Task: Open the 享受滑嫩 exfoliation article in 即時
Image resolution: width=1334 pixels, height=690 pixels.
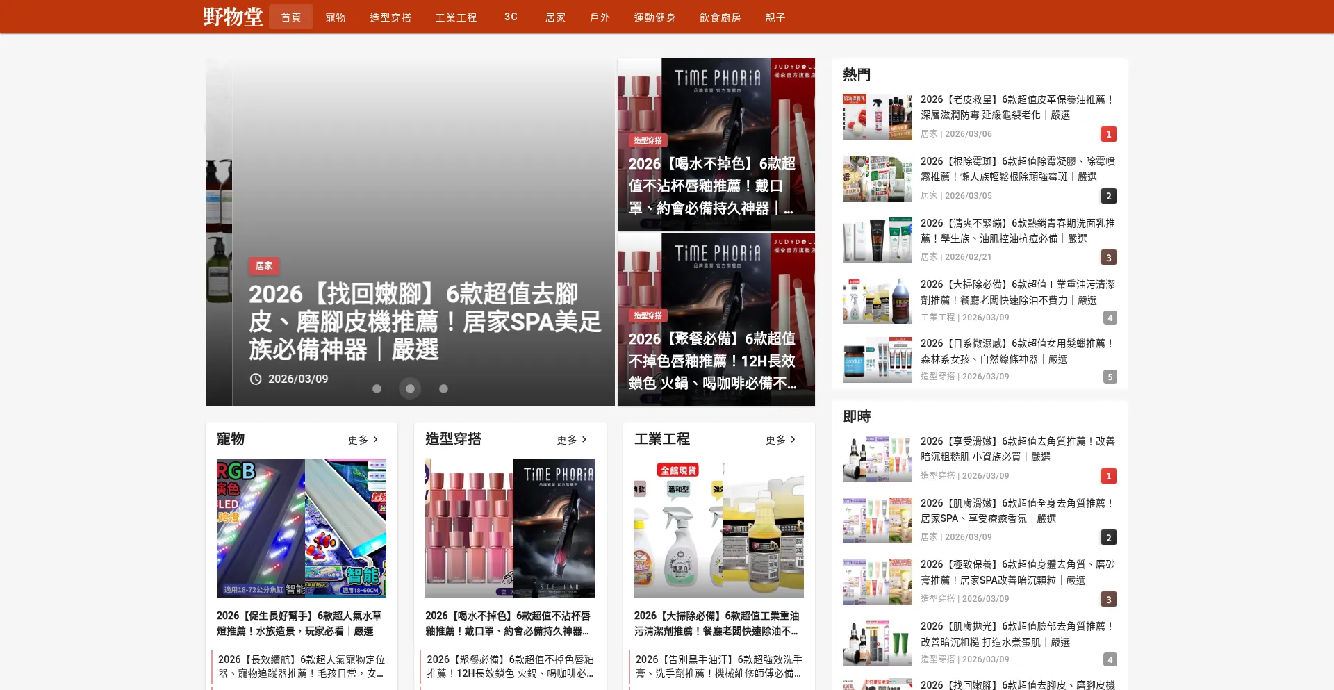Action: [1018, 449]
